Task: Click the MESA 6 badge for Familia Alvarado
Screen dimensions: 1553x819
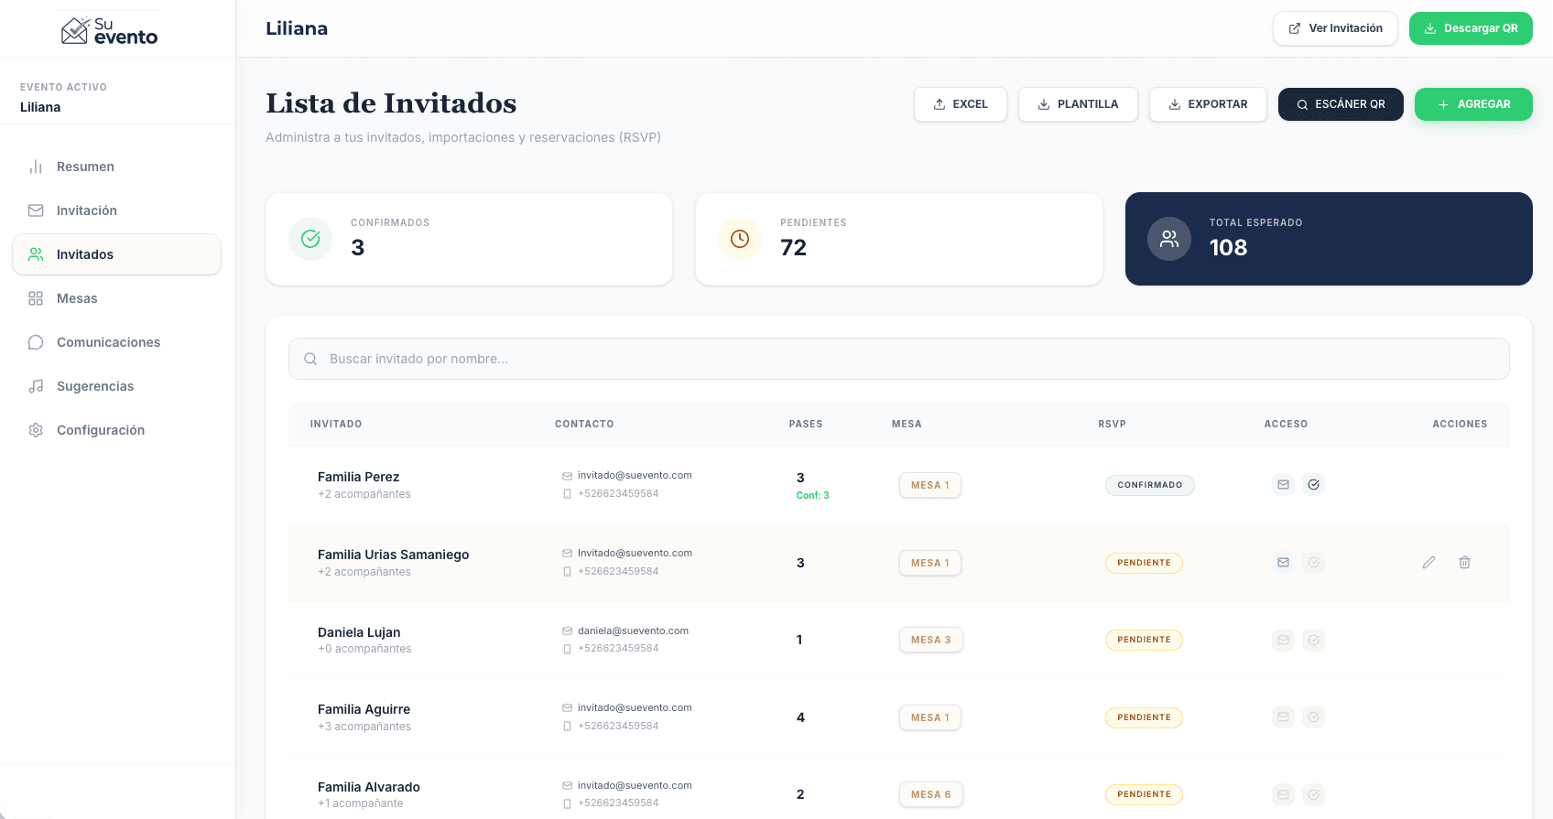Action: pyautogui.click(x=931, y=794)
